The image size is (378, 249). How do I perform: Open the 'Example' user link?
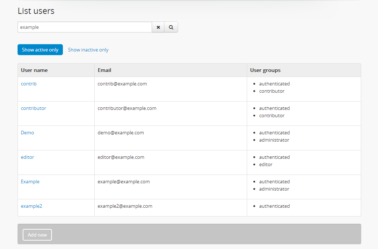[x=30, y=182]
